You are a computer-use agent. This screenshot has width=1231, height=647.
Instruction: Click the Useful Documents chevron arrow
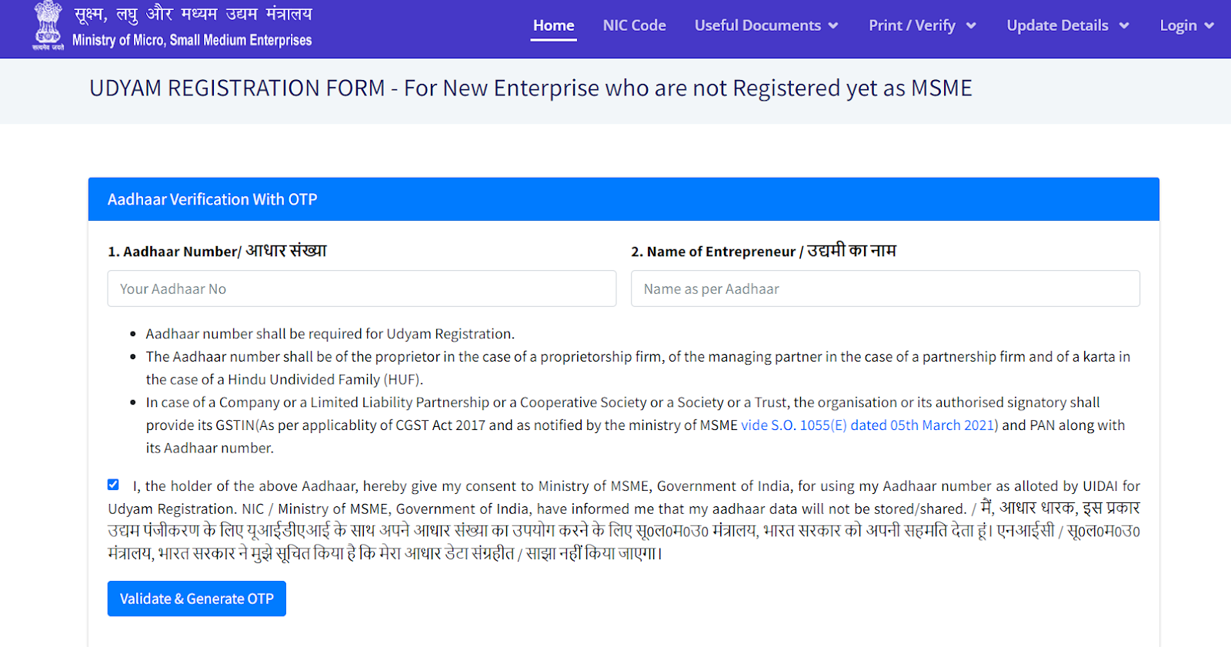833,26
